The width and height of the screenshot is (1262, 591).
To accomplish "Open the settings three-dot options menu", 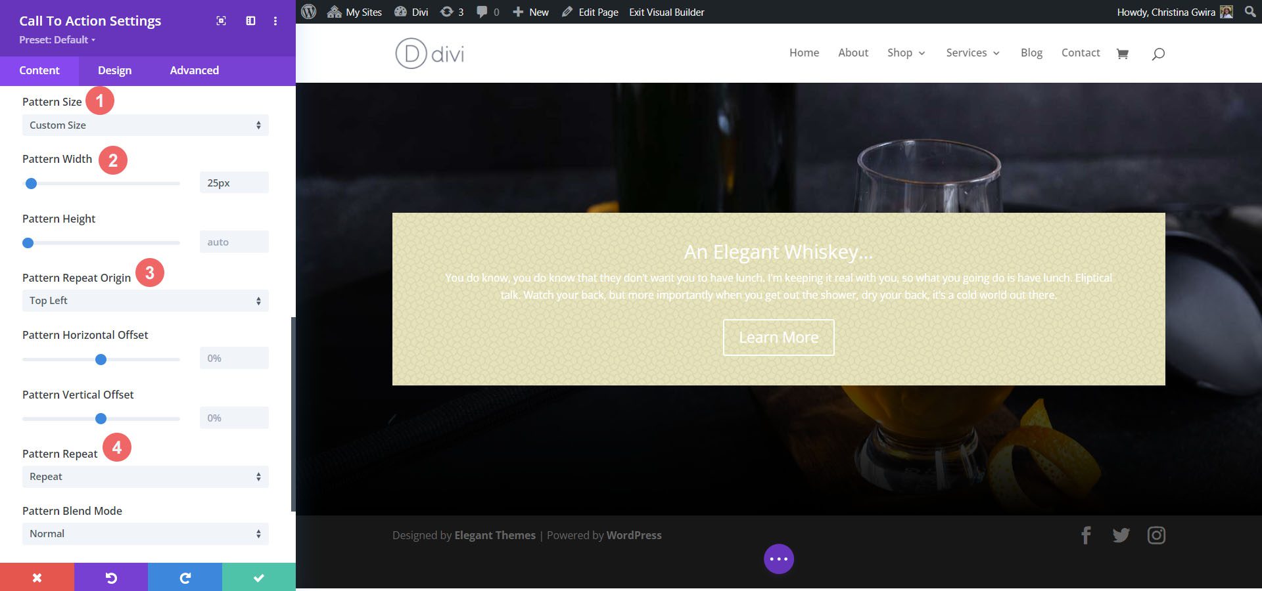I will tap(275, 21).
